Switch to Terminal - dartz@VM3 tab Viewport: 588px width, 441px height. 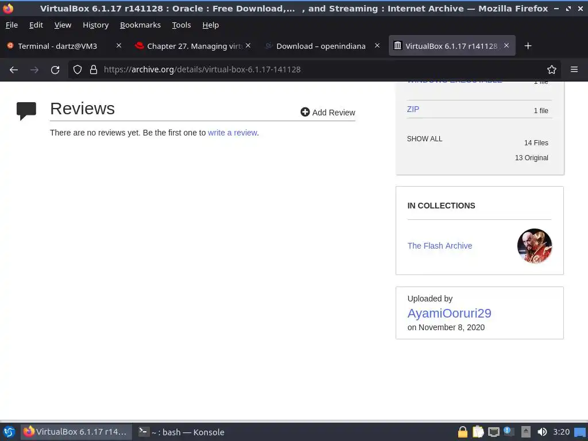(x=64, y=46)
